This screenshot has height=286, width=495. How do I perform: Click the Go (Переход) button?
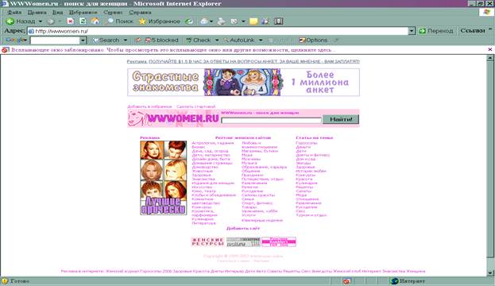[436, 31]
